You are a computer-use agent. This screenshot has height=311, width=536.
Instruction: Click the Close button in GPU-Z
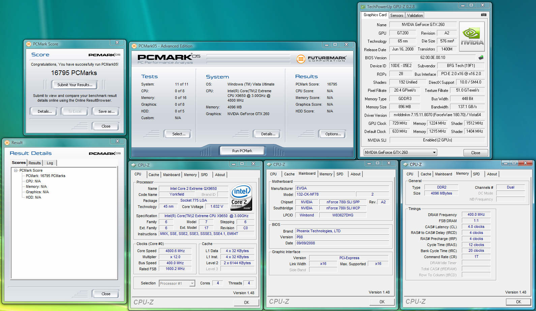click(476, 153)
